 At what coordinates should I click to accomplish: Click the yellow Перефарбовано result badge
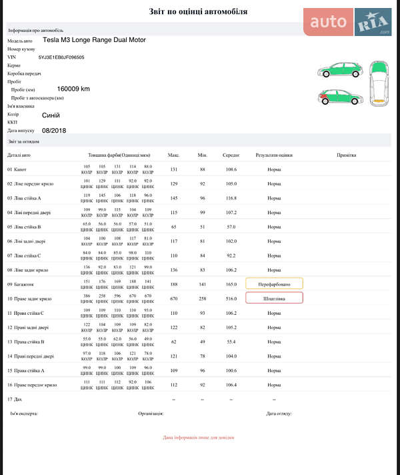click(274, 284)
